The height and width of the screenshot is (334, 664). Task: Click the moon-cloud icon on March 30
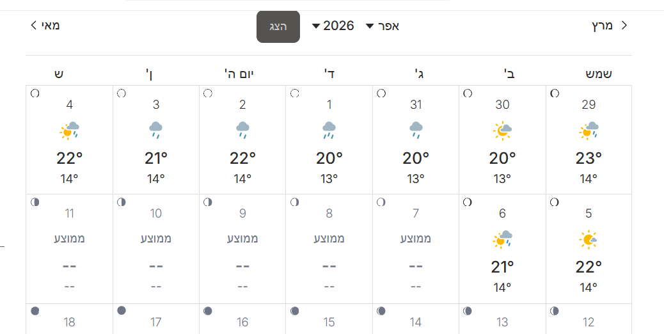coord(502,131)
